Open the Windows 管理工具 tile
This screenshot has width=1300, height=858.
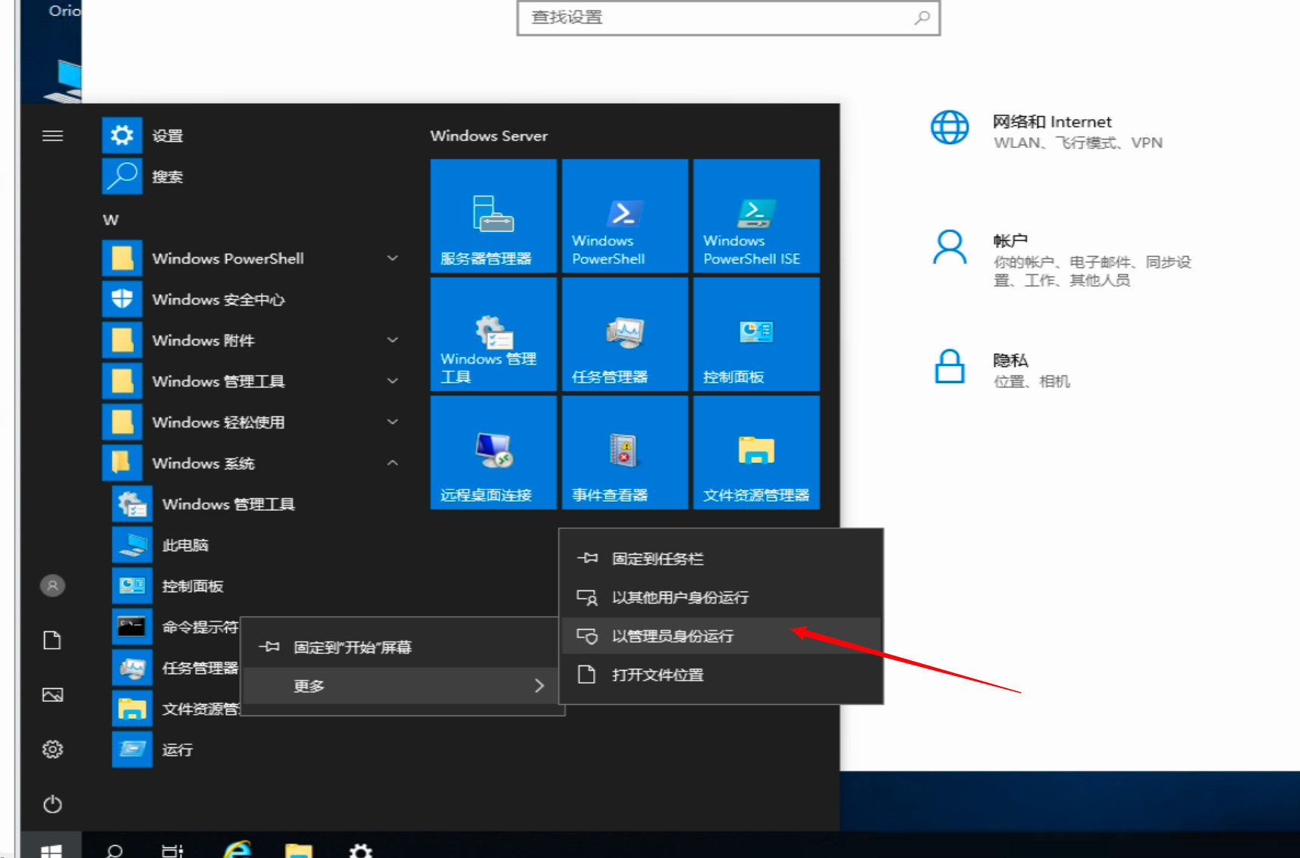tap(494, 334)
